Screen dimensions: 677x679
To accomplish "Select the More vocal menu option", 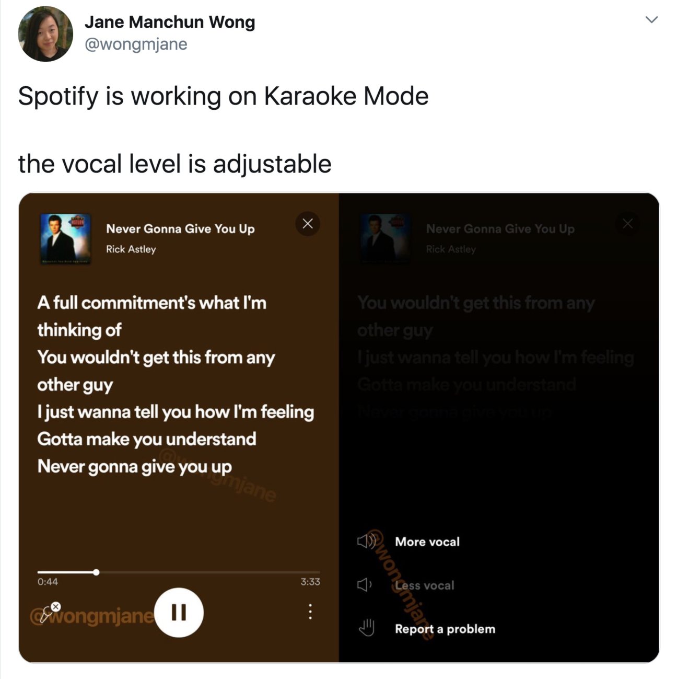I will [427, 542].
